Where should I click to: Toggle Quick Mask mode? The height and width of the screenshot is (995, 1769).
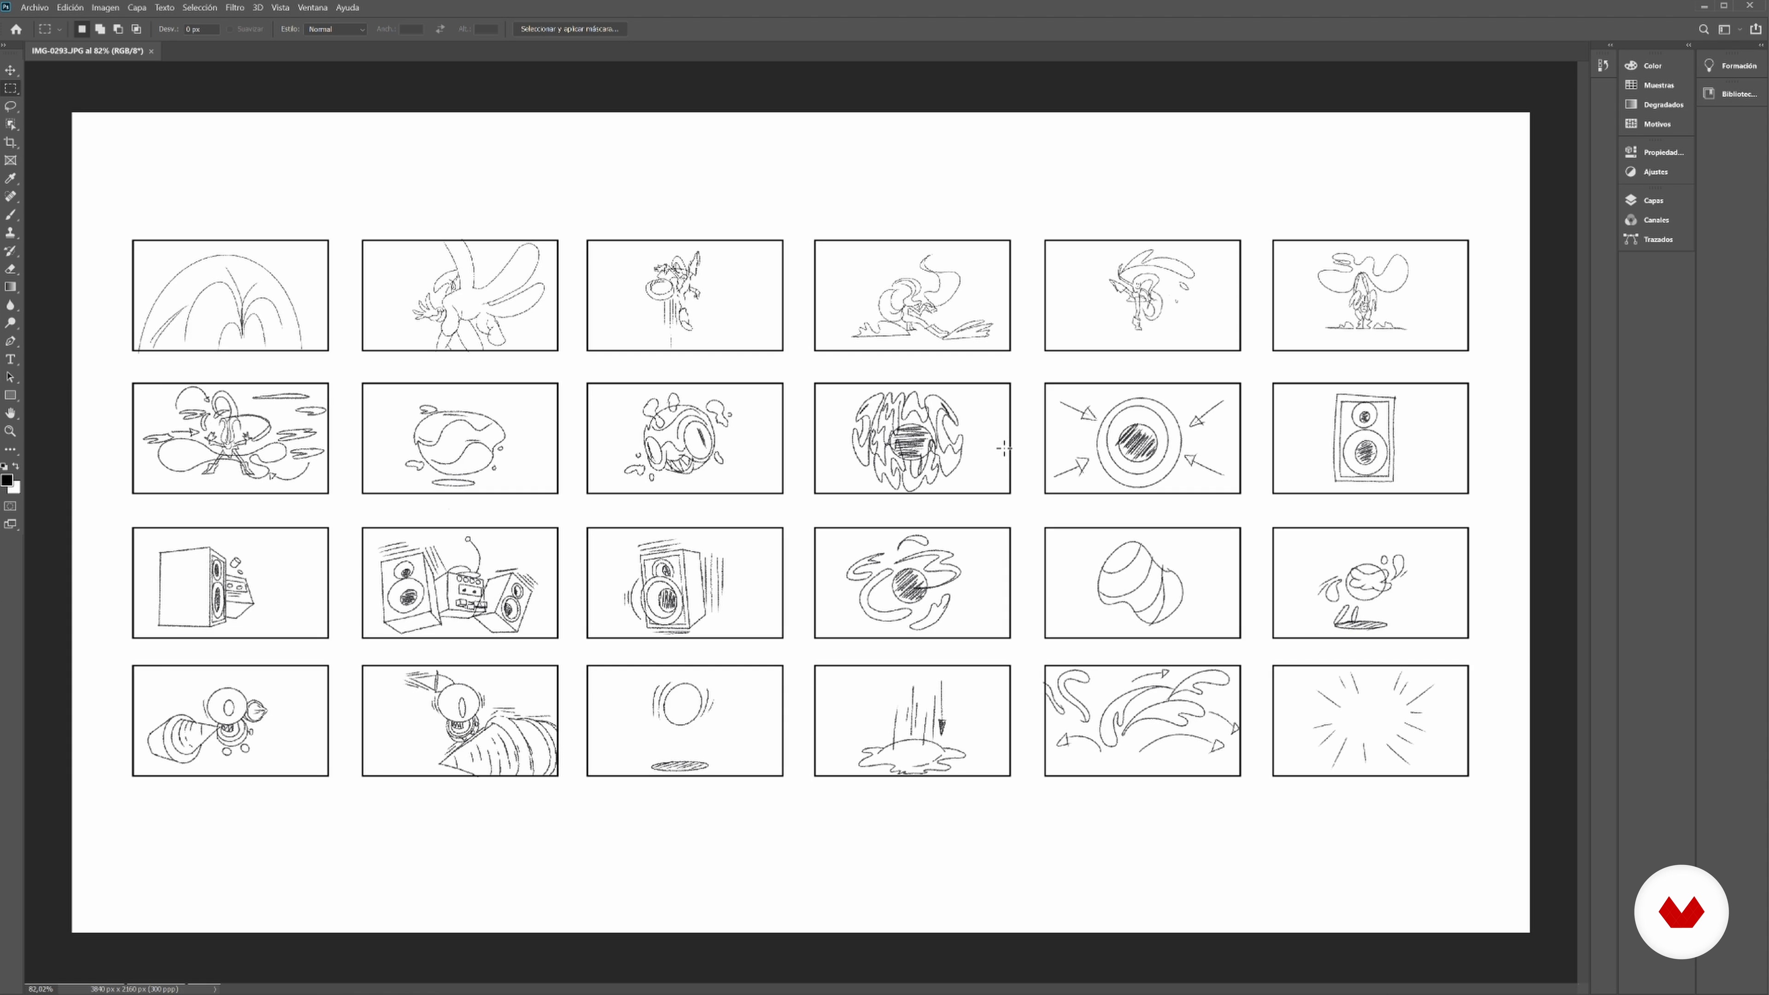(10, 506)
